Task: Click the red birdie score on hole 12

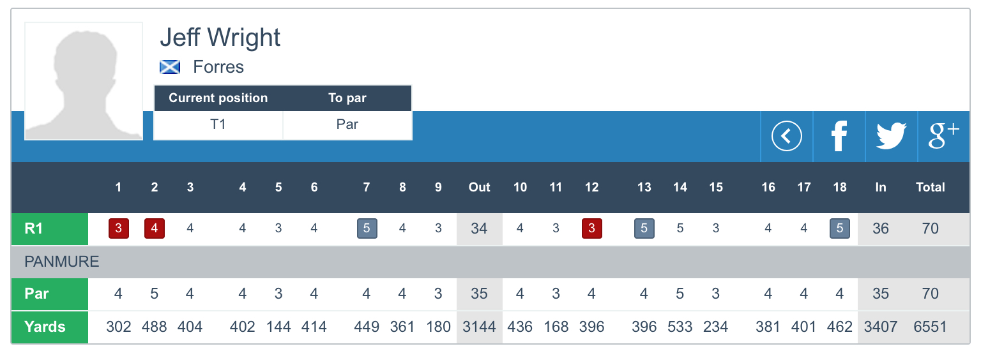Action: [x=591, y=228]
